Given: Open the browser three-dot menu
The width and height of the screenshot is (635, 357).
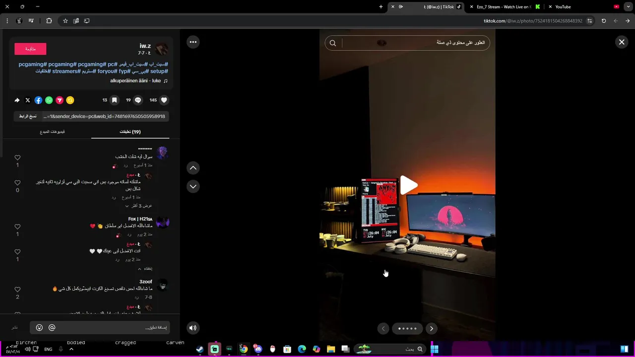Looking at the screenshot, I should click(x=7, y=21).
